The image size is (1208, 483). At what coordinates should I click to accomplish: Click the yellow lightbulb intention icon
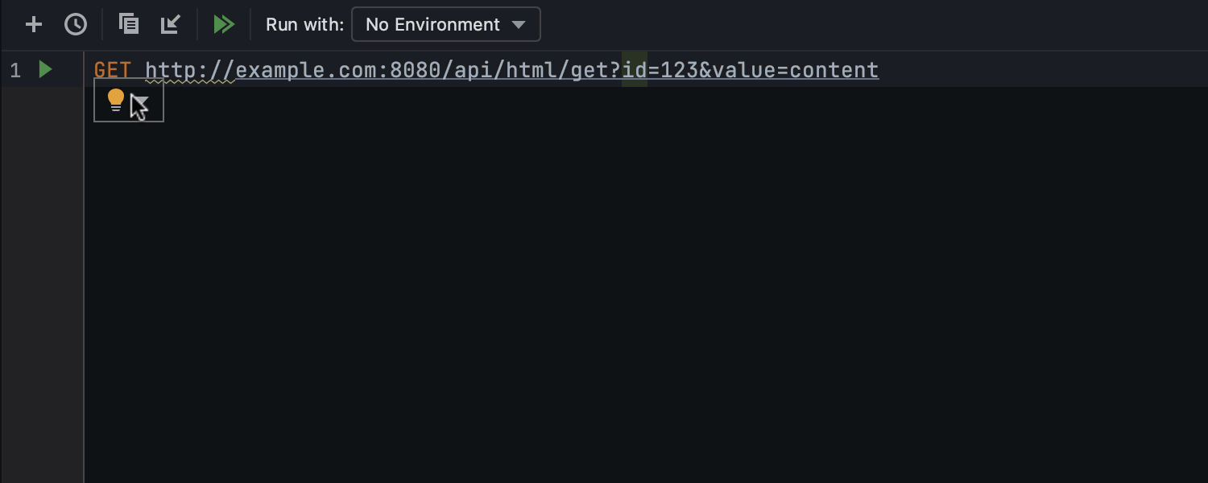[x=116, y=101]
